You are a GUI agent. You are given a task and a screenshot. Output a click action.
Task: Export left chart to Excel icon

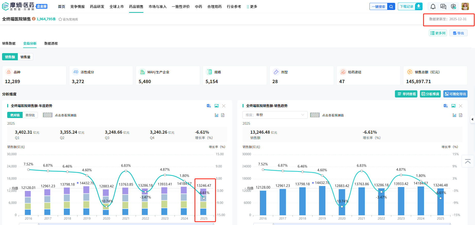(x=209, y=106)
